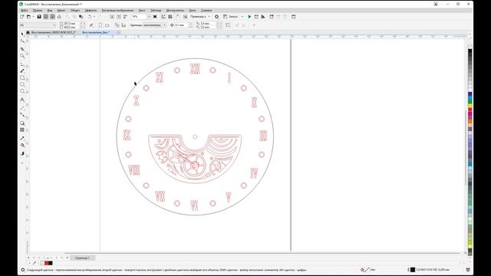
Task: Expand the Undo history arrow
Action: (x=94, y=17)
